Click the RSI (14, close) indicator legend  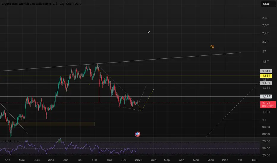[11, 141]
